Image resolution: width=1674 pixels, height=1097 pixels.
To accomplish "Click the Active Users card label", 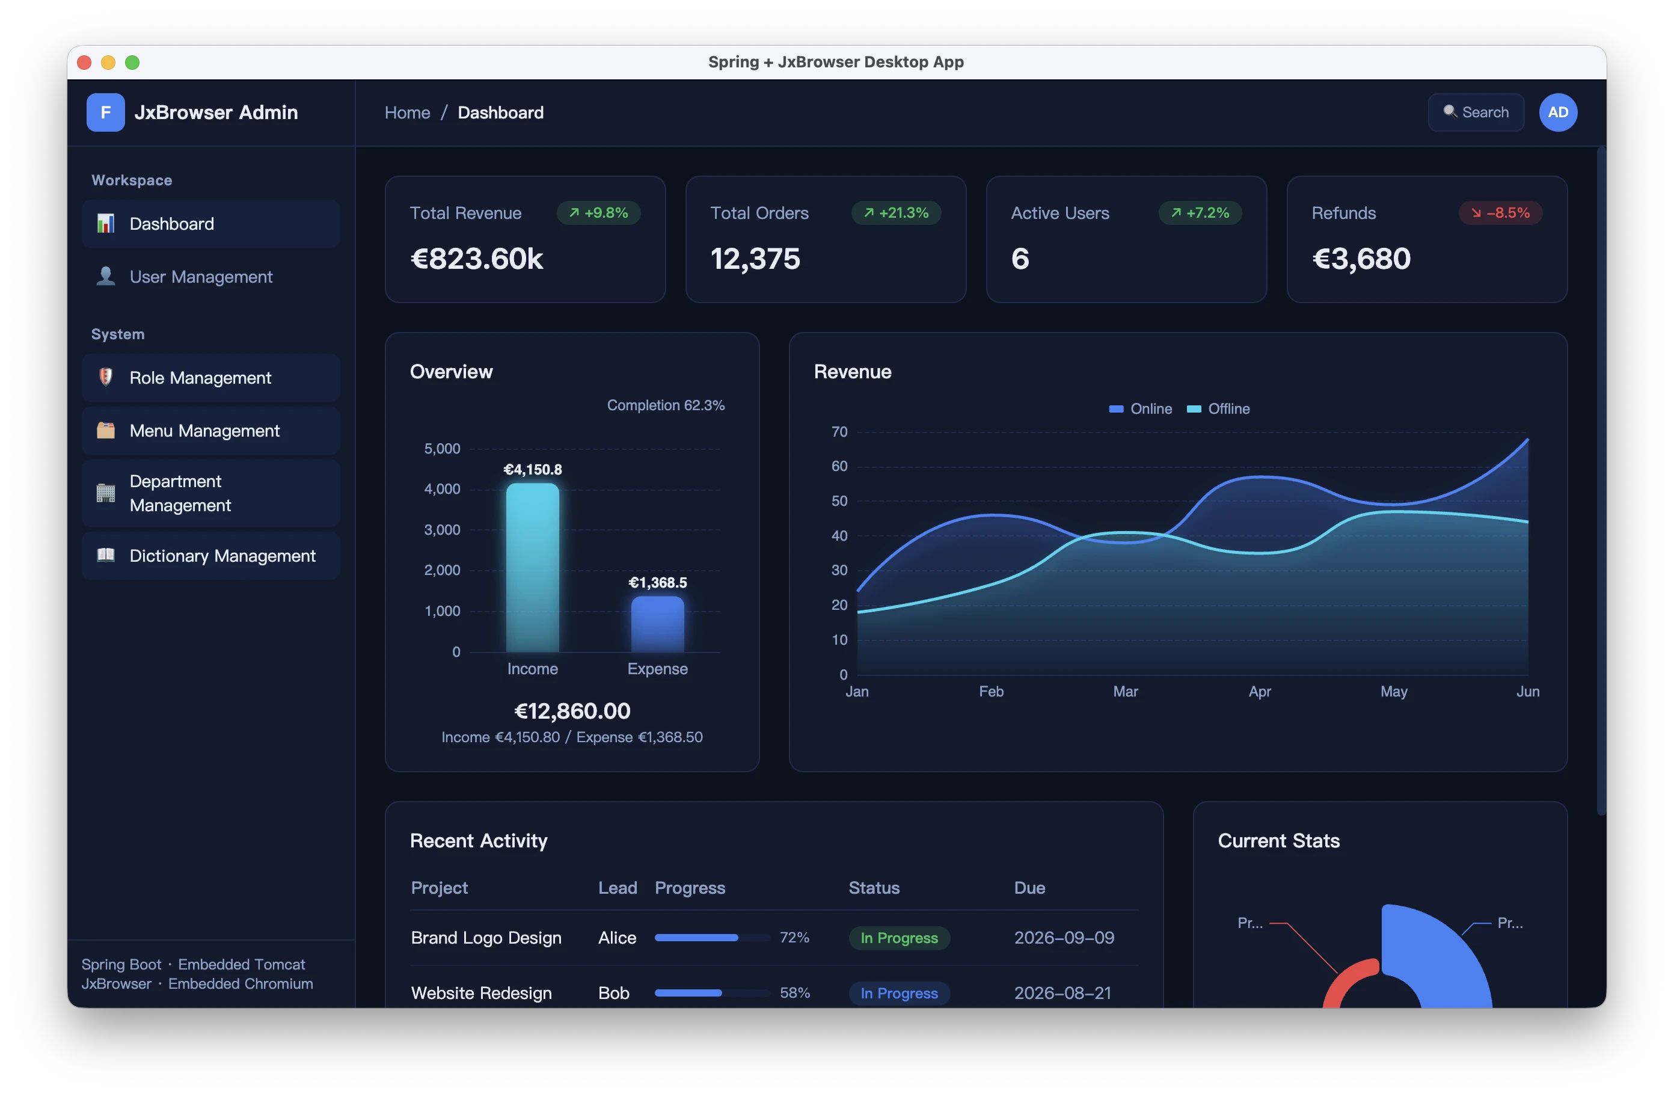I will pos(1059,214).
